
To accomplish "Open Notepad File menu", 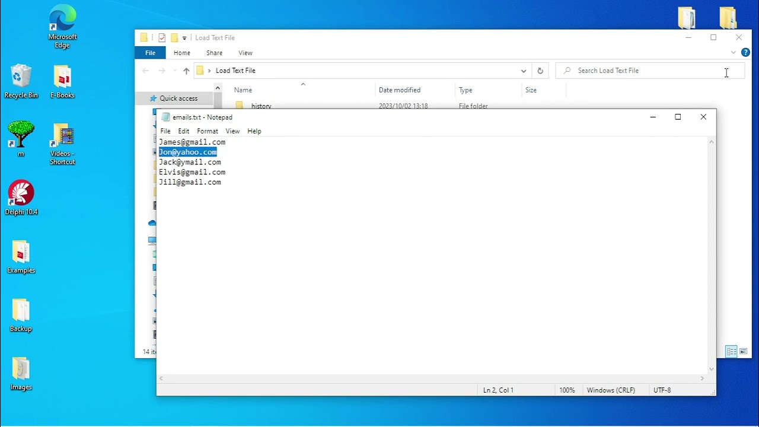I will (x=165, y=131).
